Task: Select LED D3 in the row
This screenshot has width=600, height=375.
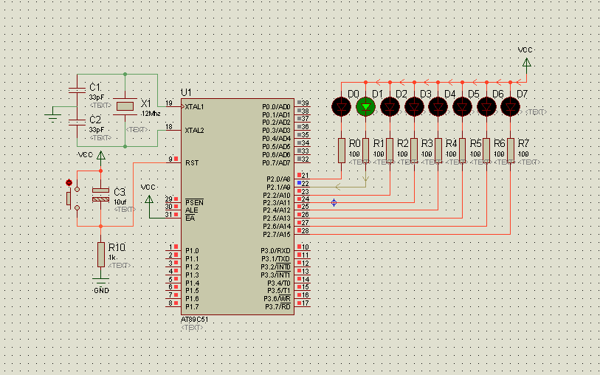Action: pyautogui.click(x=414, y=107)
